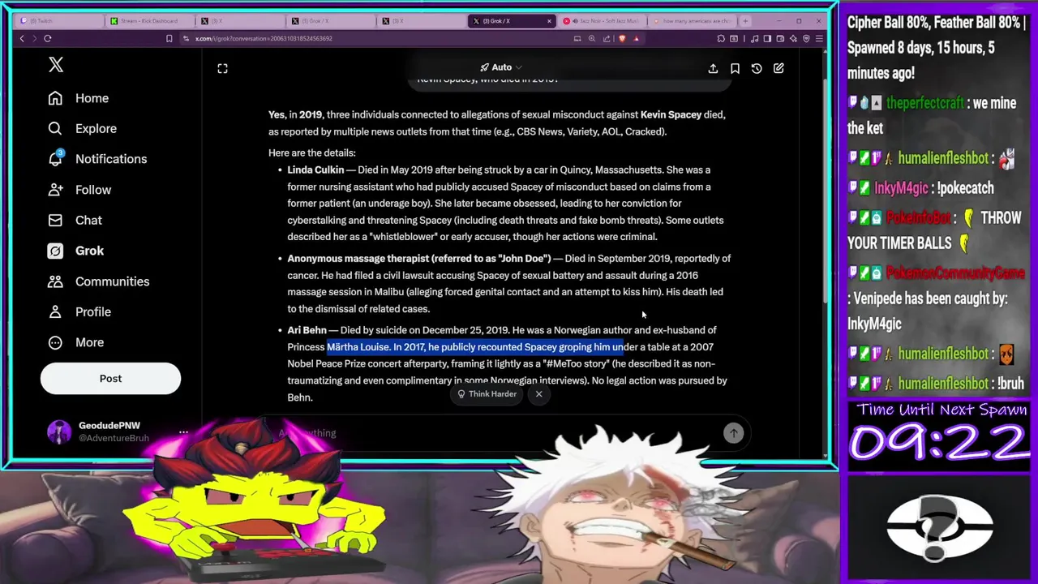1038x584 pixels.
Task: Open the Grok icon in sidebar
Action: 55,251
